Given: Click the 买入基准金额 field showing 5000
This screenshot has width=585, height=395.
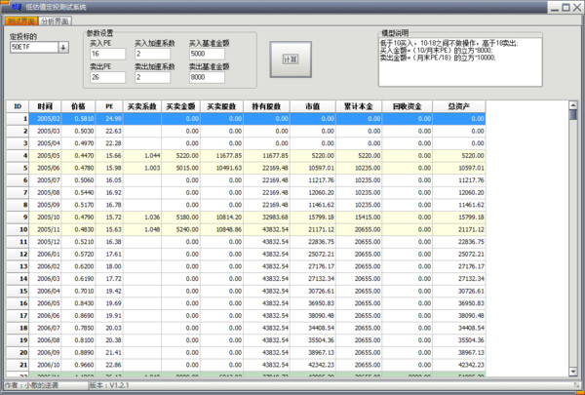Looking at the screenshot, I should [207, 54].
